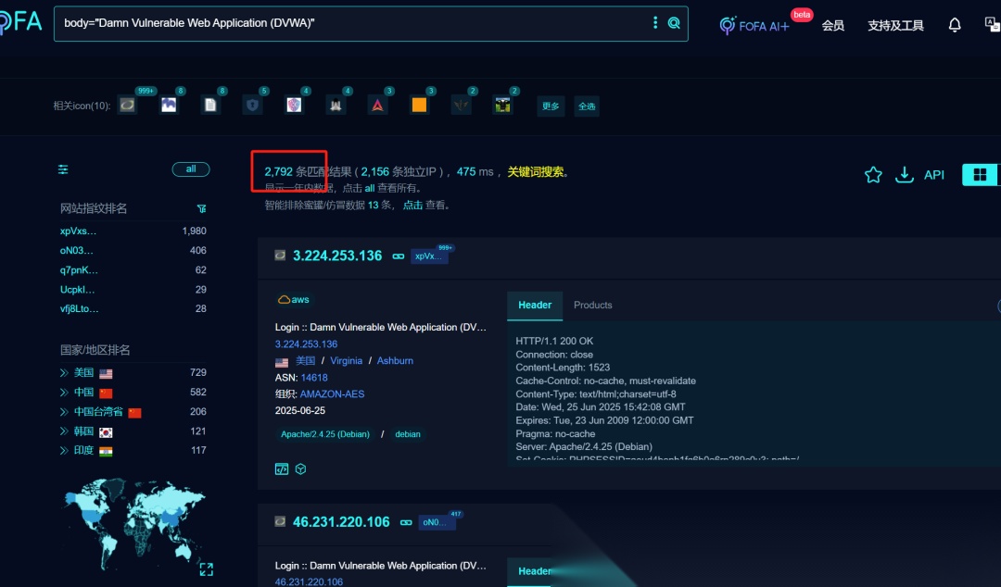
Task: Open link icon next to 3.224.253.136
Action: pyautogui.click(x=399, y=256)
